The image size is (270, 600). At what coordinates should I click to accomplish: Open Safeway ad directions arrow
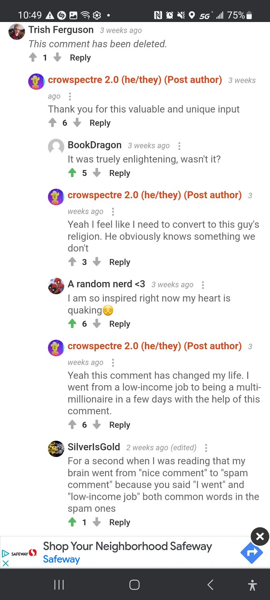tap(251, 553)
